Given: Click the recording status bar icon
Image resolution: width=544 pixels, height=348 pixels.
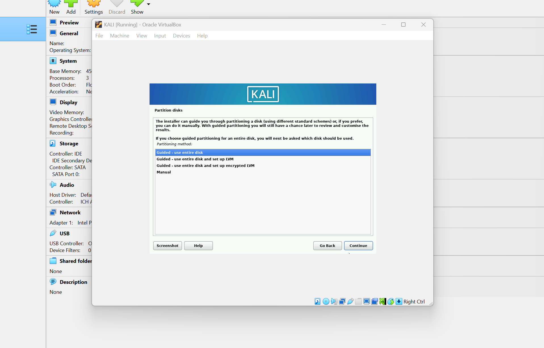Looking at the screenshot, I should point(375,301).
